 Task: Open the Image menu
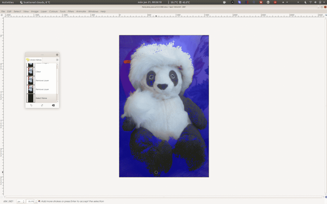(35, 11)
